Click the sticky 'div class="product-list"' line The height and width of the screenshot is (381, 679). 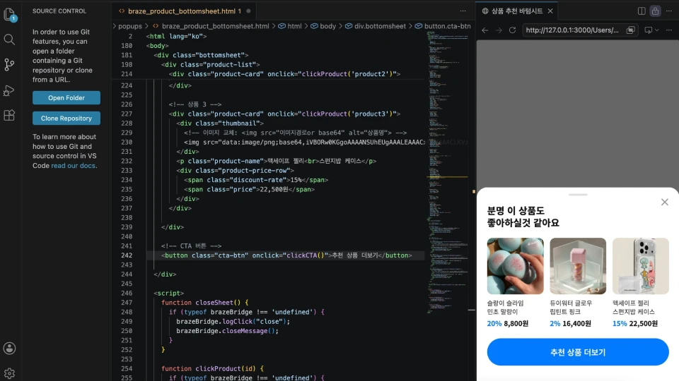pos(211,64)
